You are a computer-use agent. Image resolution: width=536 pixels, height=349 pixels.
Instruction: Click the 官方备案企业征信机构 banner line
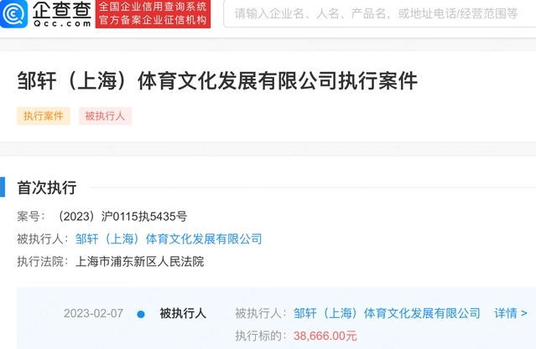(x=153, y=20)
